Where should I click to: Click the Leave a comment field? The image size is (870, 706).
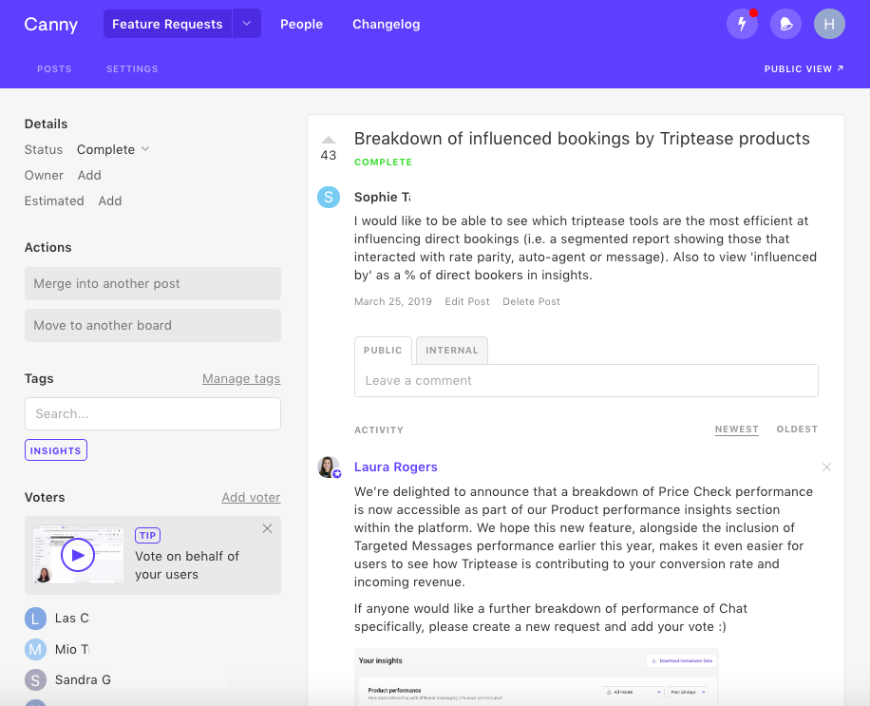[x=586, y=381]
